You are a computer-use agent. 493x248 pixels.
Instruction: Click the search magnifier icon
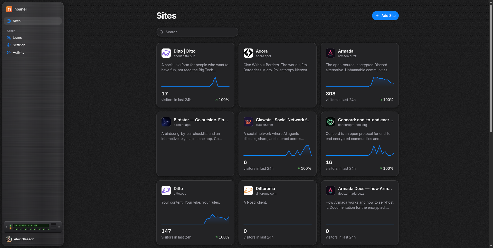(x=162, y=32)
